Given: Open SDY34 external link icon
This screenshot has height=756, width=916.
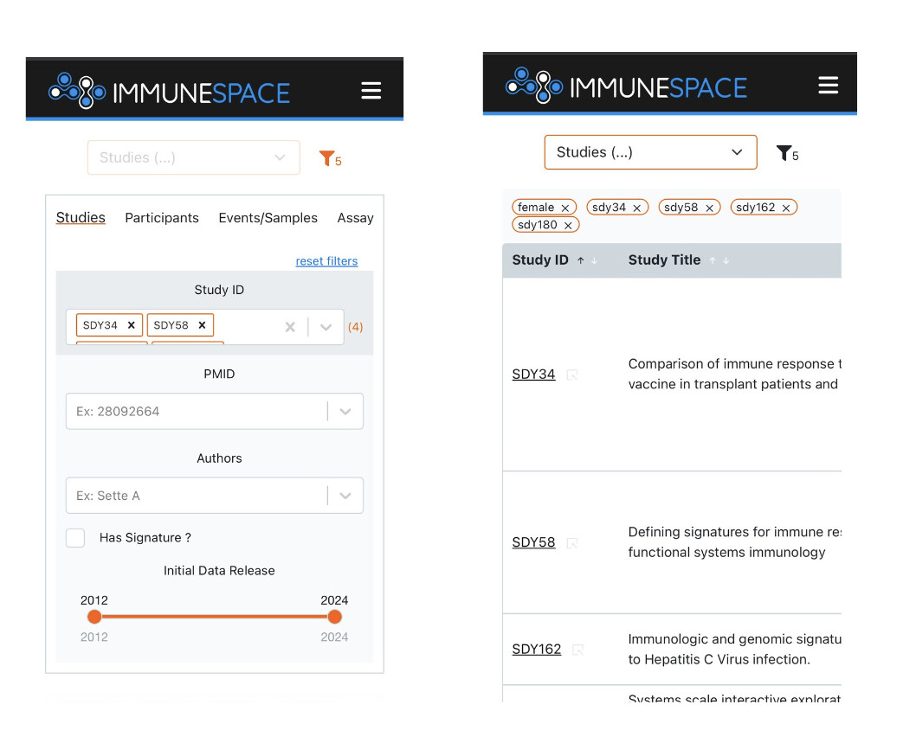Looking at the screenshot, I should [572, 375].
